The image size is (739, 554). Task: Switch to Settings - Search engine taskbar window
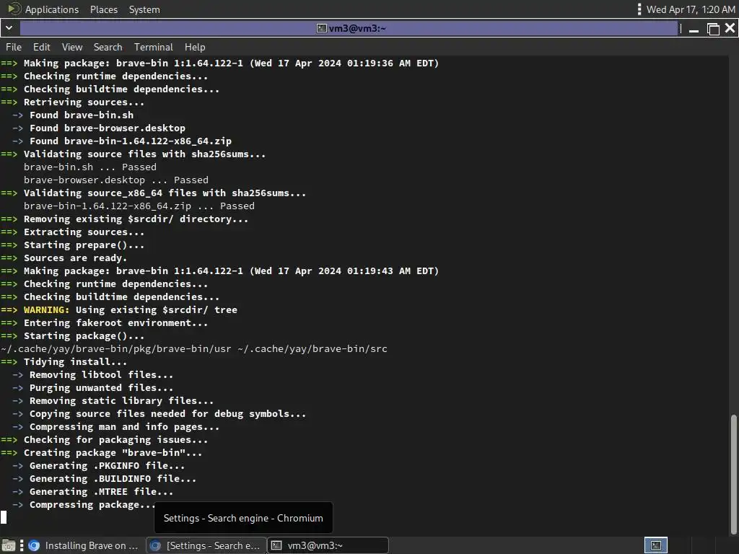206,545
